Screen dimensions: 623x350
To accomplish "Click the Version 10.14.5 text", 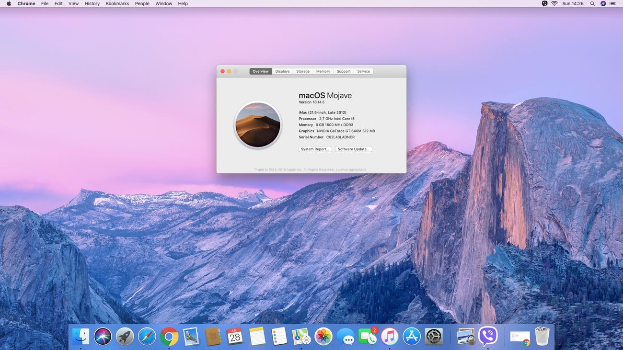I will pyautogui.click(x=311, y=102).
